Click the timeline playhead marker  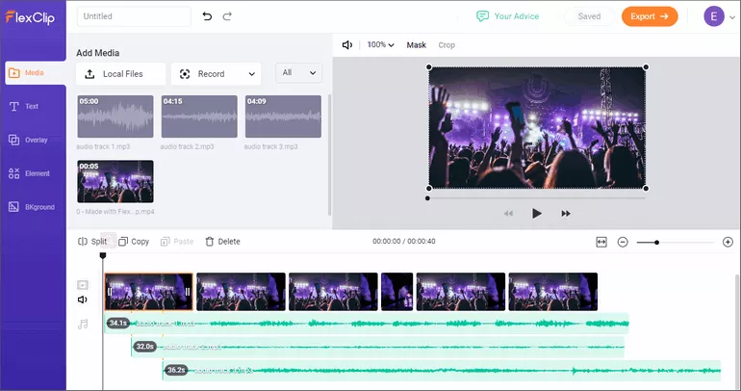pos(103,256)
